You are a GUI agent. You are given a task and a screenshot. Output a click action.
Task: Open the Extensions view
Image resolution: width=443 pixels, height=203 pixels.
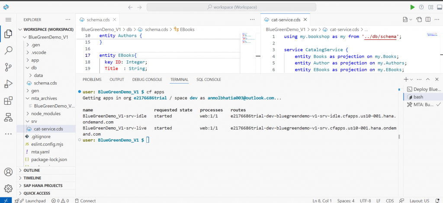pos(9,101)
